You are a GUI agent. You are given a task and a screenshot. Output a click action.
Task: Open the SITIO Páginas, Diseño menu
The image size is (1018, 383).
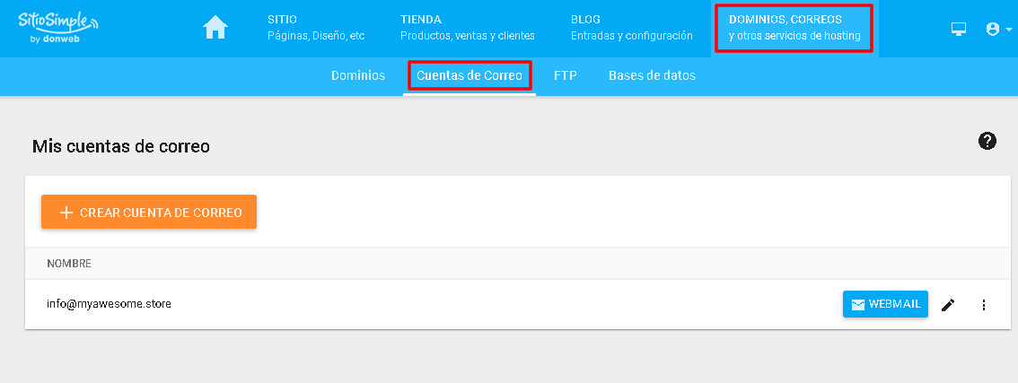pyautogui.click(x=316, y=28)
